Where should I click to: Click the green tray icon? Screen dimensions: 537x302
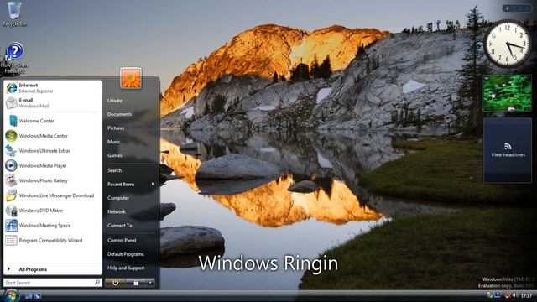490,295
